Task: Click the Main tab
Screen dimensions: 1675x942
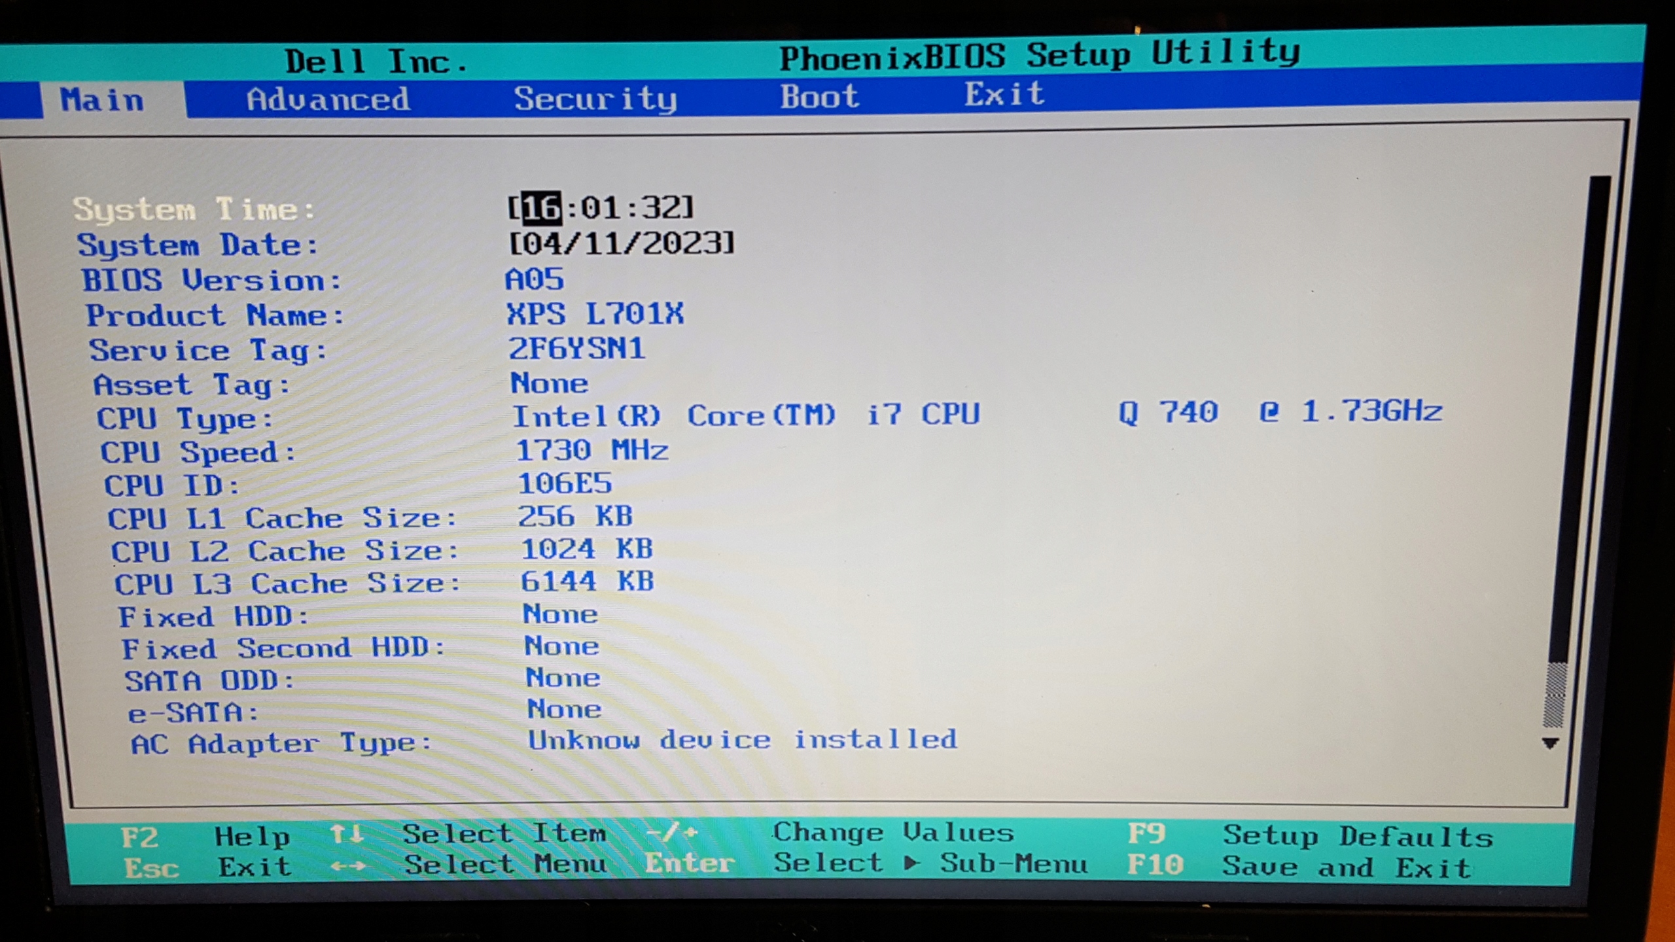Action: 102,101
